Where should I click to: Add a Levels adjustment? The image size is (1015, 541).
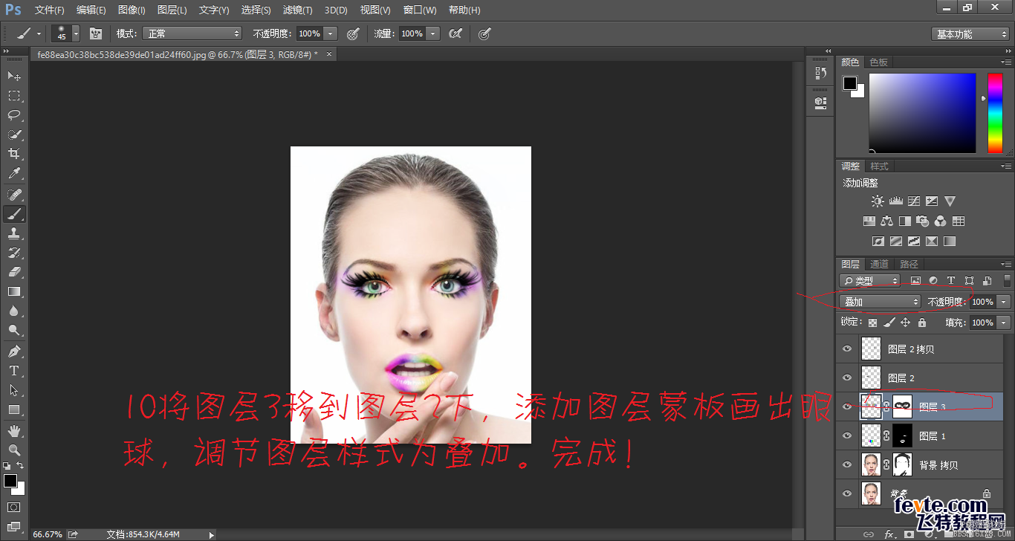click(x=895, y=201)
